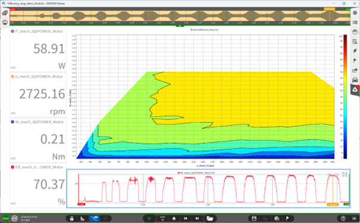Viewport: 360px width, 223px height.
Task: Change playback speed 1x control
Action: click(162, 218)
